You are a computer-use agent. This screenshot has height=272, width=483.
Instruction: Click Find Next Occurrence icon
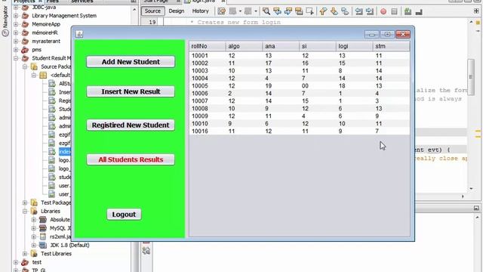pyautogui.click(x=288, y=11)
